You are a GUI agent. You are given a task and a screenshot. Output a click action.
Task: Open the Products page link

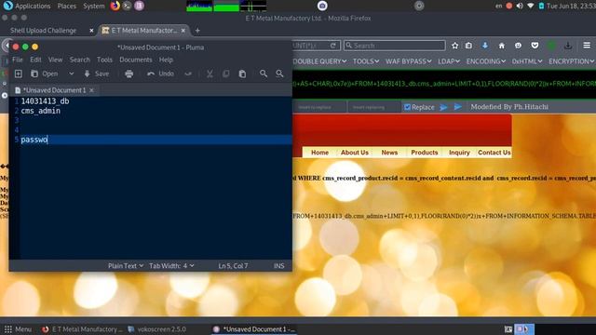[425, 153]
